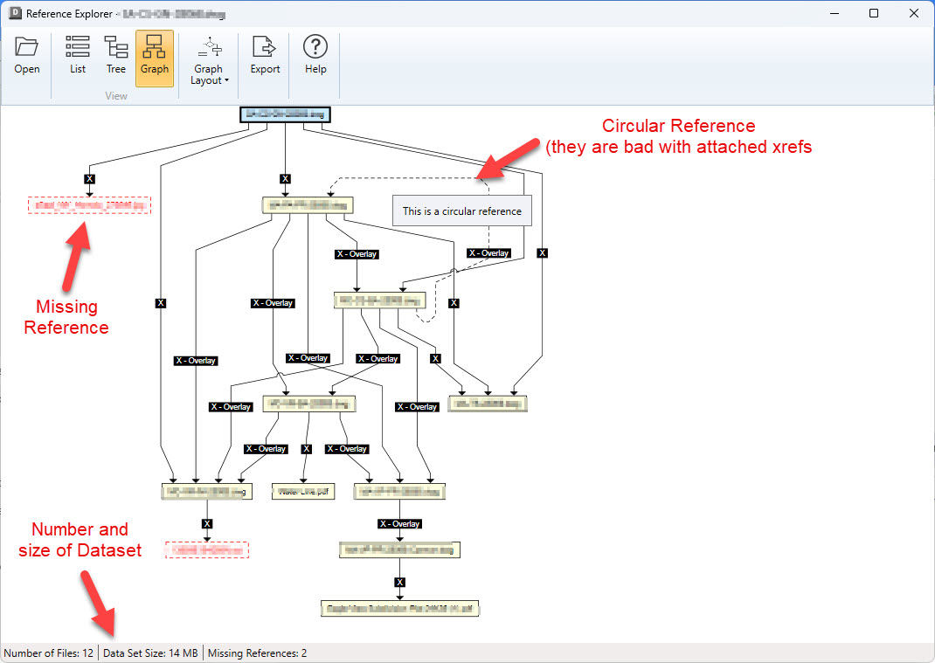This screenshot has height=663, width=935.
Task: Click the Open folder icon
Action: point(27,56)
